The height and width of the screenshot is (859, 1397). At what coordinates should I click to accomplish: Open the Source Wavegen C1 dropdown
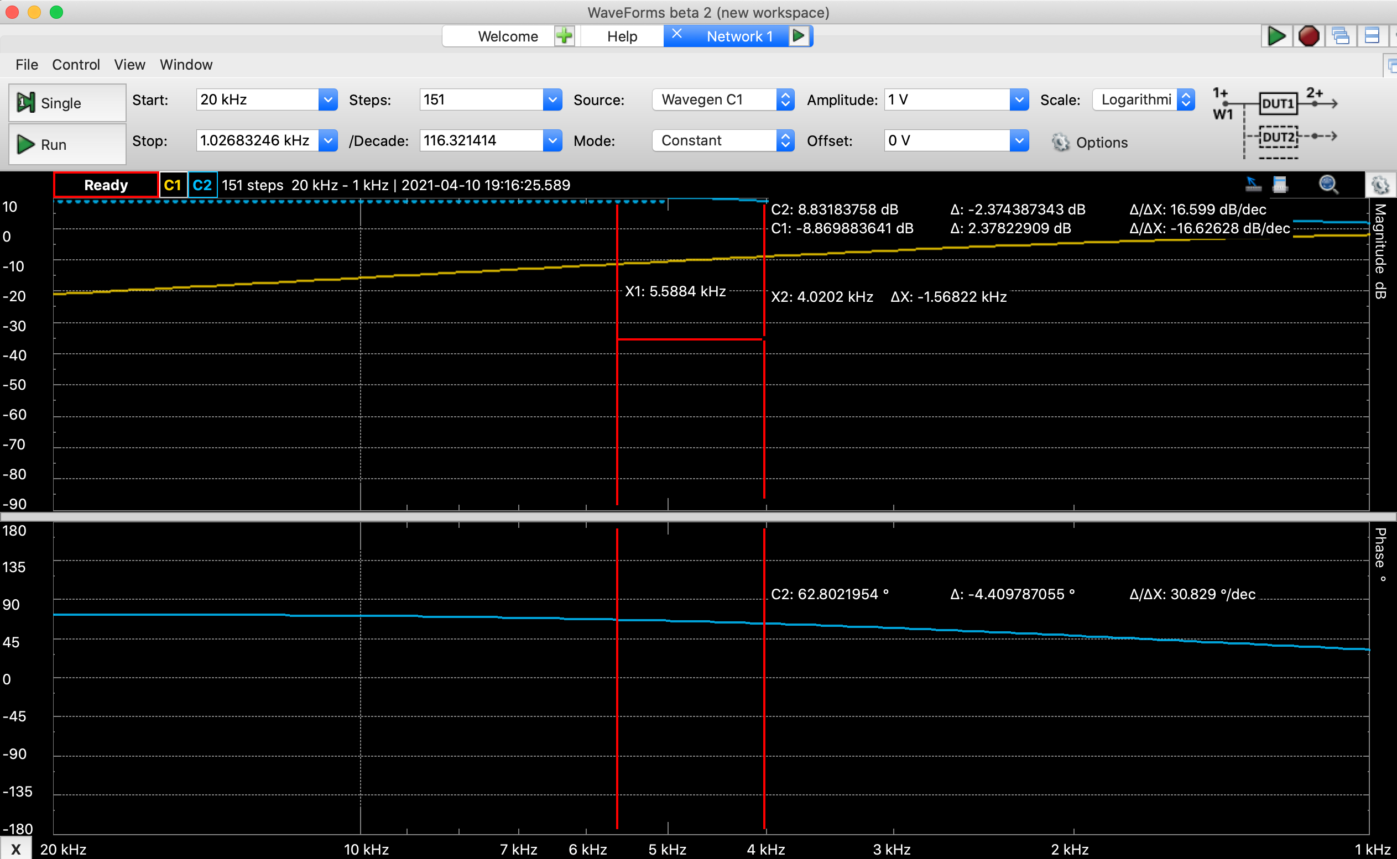(722, 100)
